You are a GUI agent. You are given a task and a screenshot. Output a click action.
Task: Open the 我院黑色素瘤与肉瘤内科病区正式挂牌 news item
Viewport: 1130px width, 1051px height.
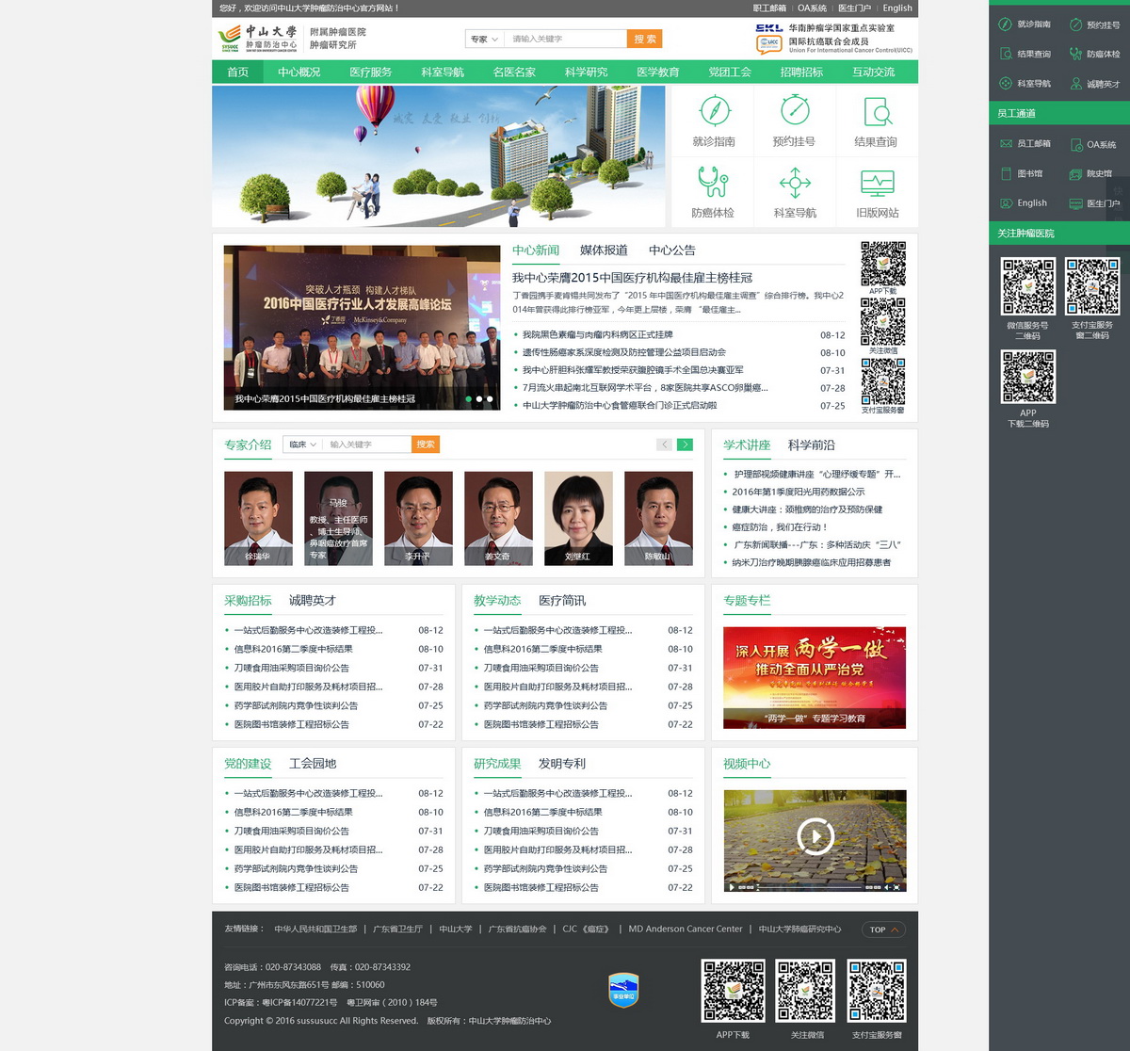click(x=598, y=335)
